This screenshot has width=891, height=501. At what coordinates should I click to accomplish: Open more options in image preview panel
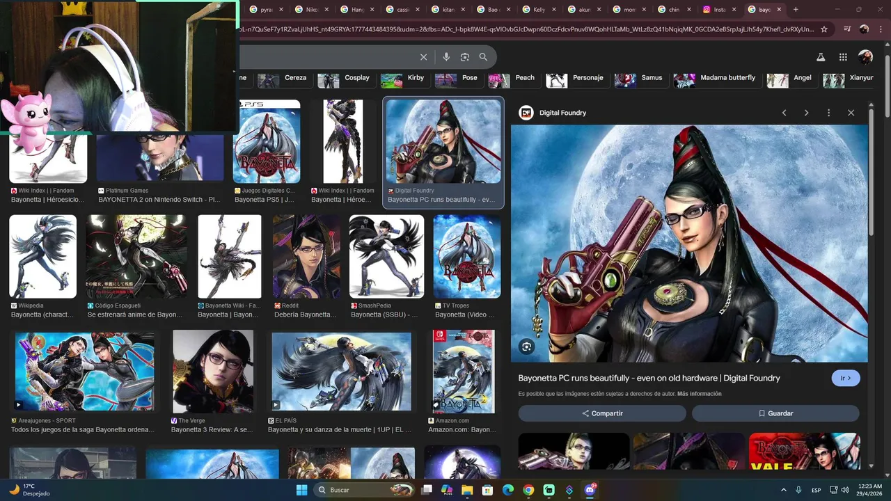tap(828, 113)
